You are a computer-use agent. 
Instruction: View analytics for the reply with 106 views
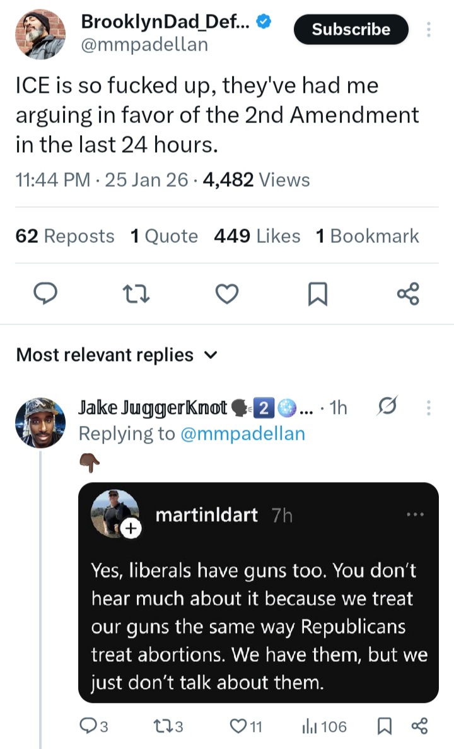324,726
